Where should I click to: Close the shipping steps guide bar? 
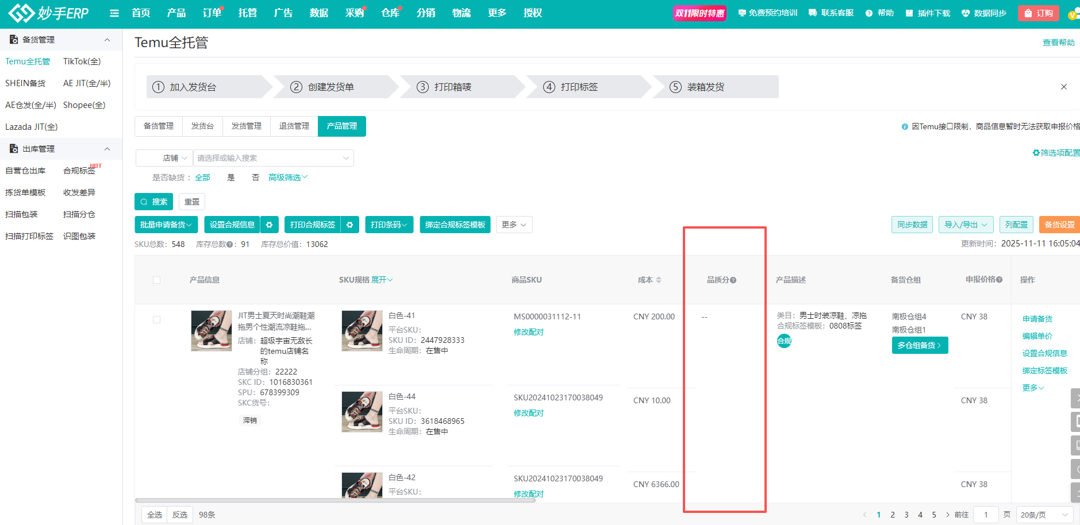coord(1064,87)
